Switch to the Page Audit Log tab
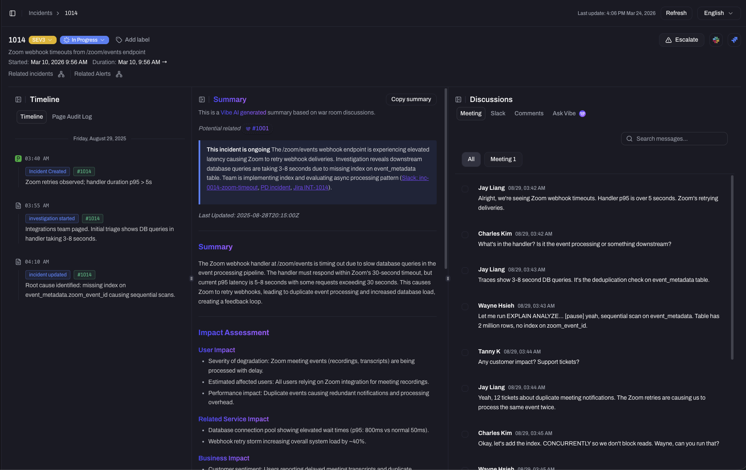 72,117
